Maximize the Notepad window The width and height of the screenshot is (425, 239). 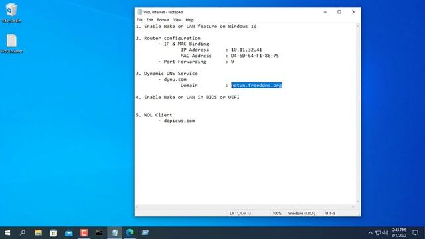(339, 12)
